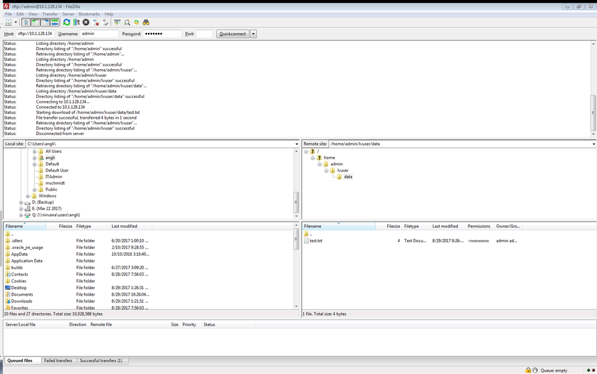Open the Site Manager dropdown arrow
This screenshot has width=597, height=374.
pos(16,23)
